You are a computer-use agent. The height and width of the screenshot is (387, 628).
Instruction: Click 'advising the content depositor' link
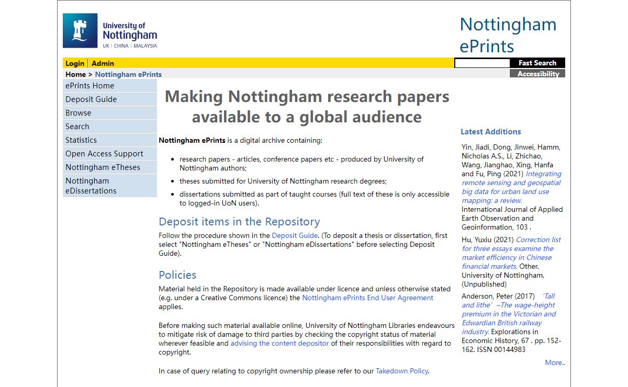point(279,343)
